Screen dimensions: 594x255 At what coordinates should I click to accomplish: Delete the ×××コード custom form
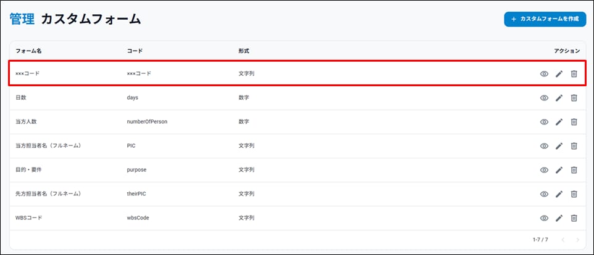[x=574, y=74]
